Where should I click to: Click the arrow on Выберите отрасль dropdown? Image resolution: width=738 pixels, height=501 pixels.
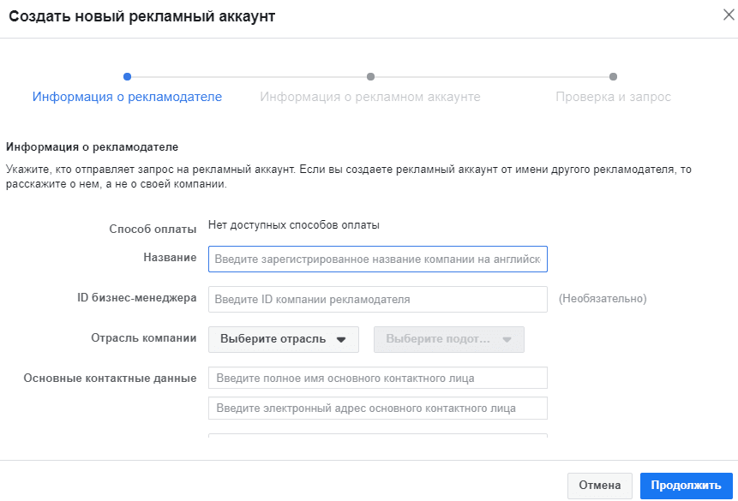(x=341, y=340)
